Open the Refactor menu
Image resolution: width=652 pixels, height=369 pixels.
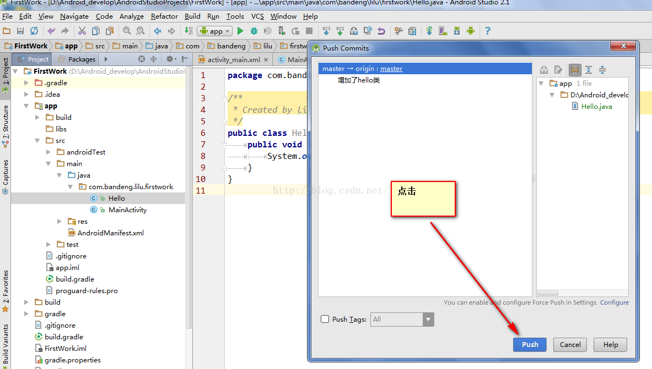tap(164, 16)
